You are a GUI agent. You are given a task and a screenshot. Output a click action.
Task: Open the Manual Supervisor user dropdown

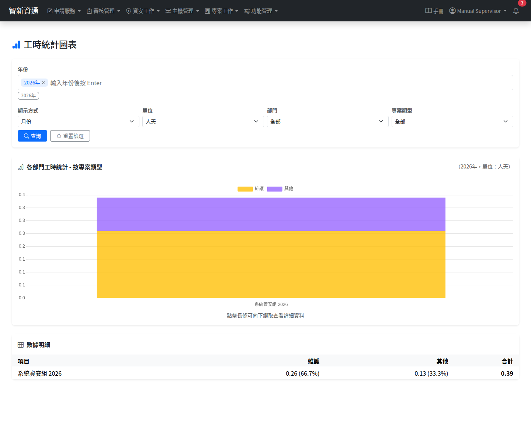[x=478, y=11]
